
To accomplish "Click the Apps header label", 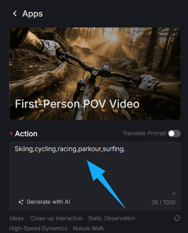I will 33,14.
